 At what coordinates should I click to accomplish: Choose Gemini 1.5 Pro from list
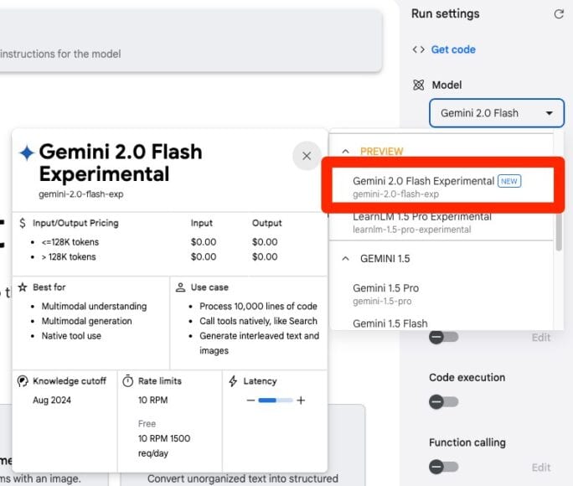coord(385,293)
